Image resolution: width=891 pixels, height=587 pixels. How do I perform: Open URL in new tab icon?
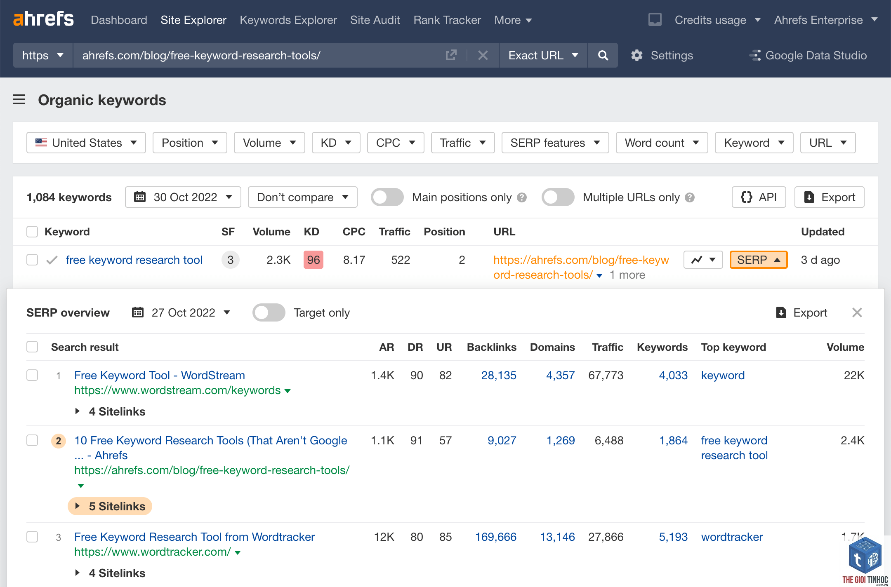[x=451, y=55]
